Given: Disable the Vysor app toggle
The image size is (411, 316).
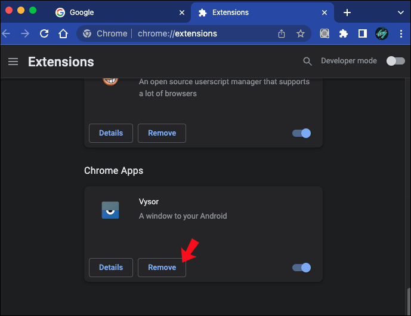Looking at the screenshot, I should click(x=301, y=268).
